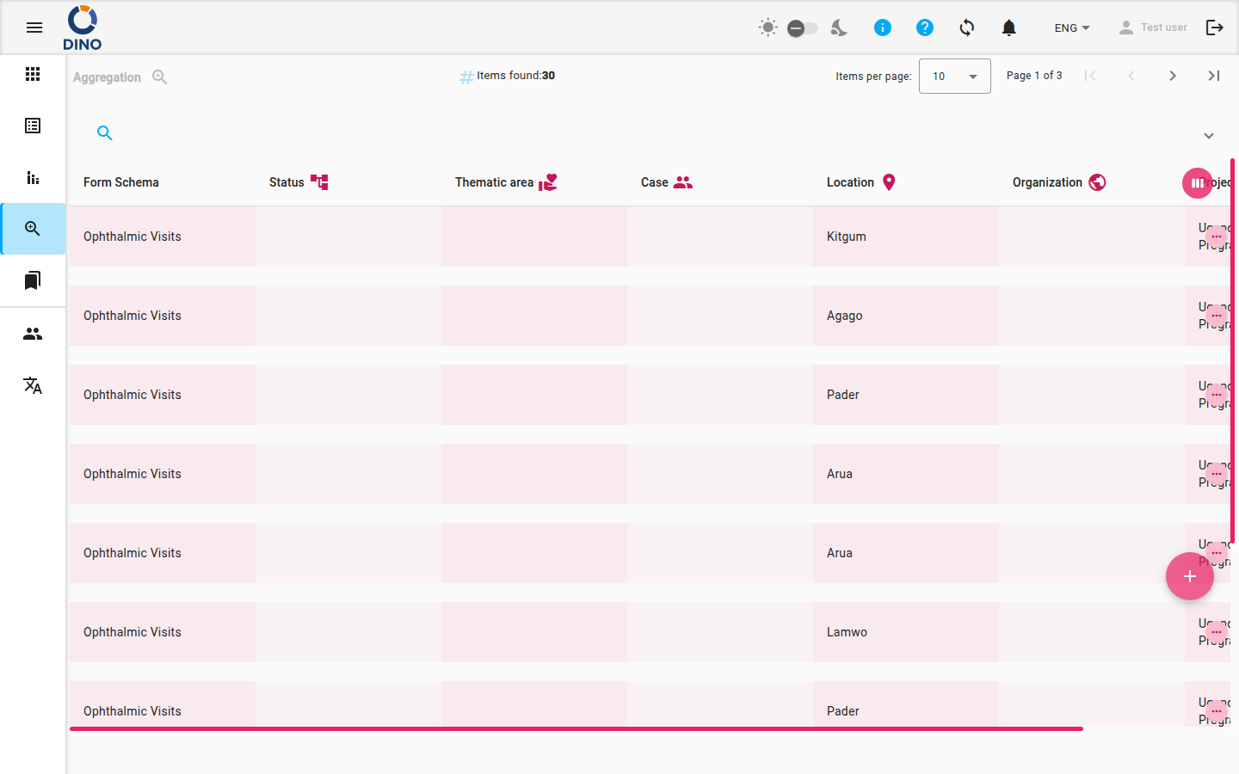The image size is (1239, 774).
Task: Click the moon dark-mode icon
Action: 839,28
